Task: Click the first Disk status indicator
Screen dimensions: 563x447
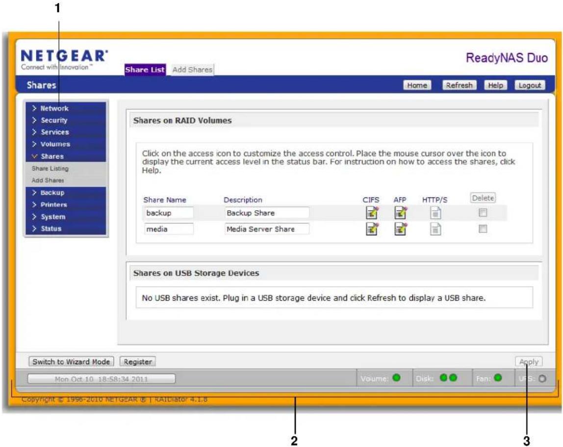Action: click(x=444, y=378)
